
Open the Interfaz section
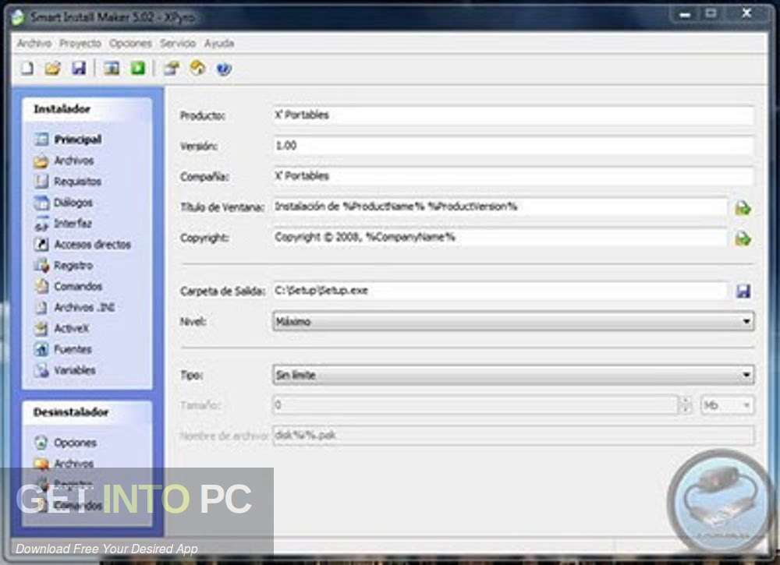pyautogui.click(x=62, y=224)
